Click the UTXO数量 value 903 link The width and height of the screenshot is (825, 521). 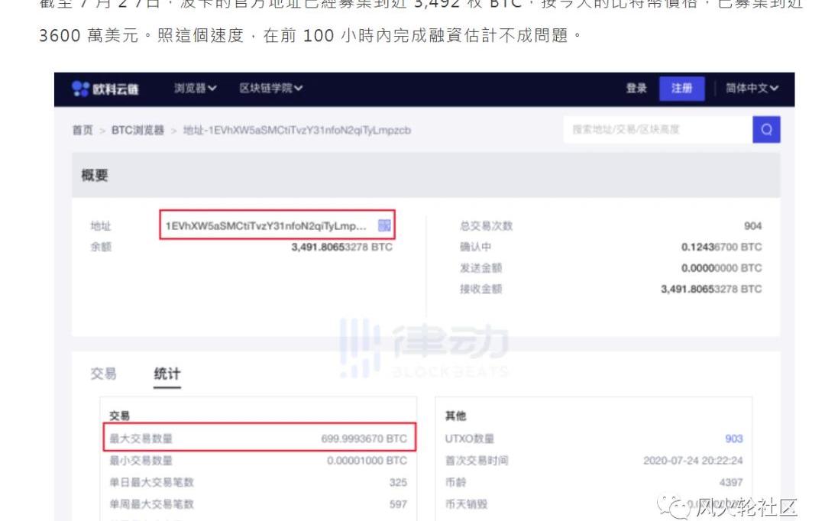point(734,439)
